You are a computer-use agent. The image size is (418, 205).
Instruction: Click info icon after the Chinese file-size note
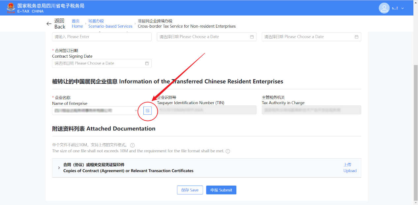coord(133,145)
